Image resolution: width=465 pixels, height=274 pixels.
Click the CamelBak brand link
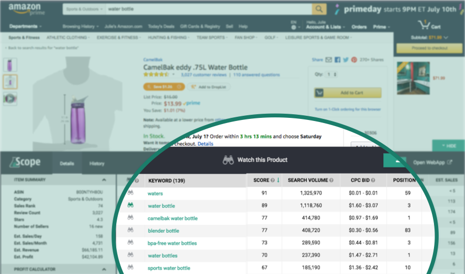point(153,59)
